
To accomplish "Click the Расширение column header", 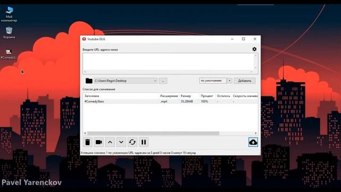I will coord(169,96).
